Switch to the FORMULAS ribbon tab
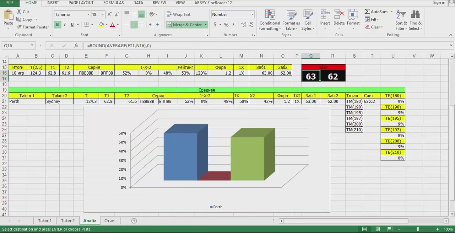The height and width of the screenshot is (233, 455). click(x=114, y=3)
